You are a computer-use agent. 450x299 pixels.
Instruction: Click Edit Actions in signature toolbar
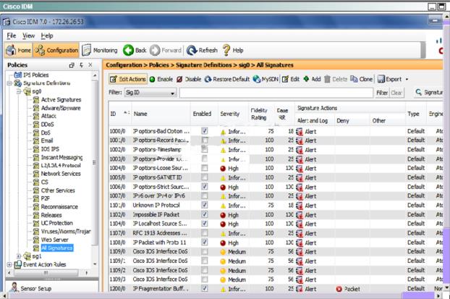pos(128,79)
